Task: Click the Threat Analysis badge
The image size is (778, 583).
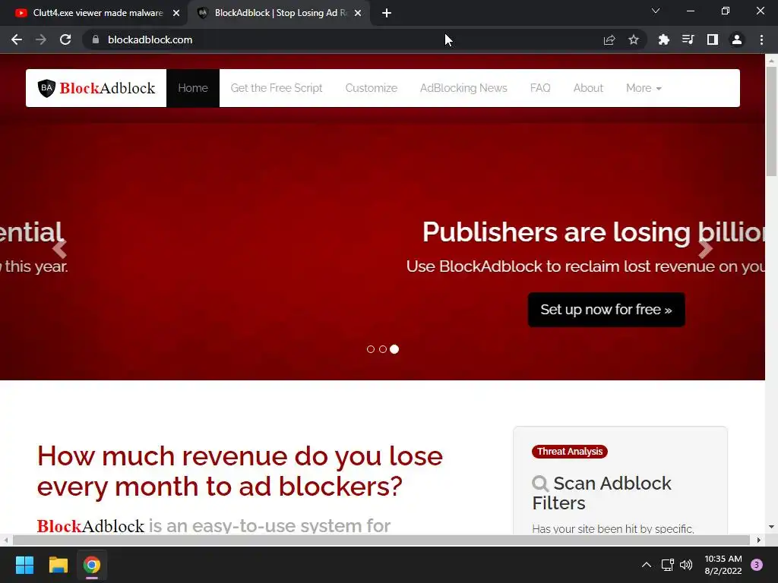Action: click(x=570, y=452)
